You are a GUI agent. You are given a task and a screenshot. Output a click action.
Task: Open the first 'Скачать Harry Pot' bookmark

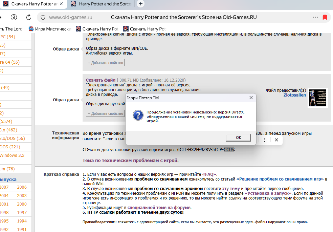97,29
